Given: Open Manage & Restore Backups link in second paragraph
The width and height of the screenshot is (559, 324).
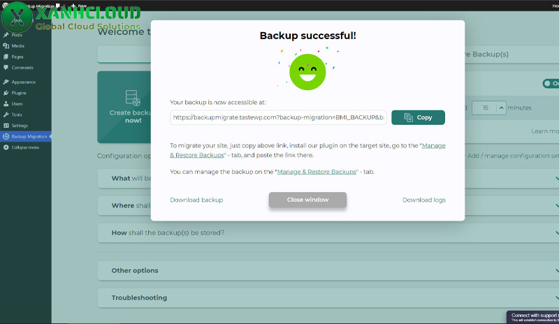Looking at the screenshot, I should (x=317, y=172).
